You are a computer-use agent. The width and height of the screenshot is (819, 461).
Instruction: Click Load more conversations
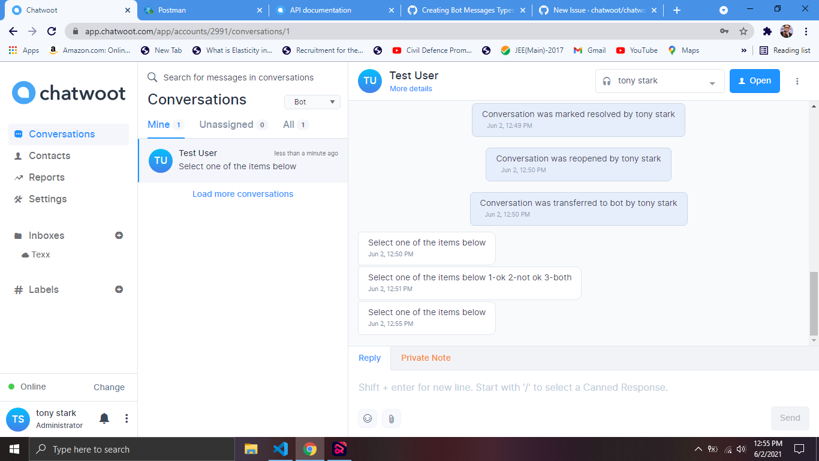click(243, 193)
